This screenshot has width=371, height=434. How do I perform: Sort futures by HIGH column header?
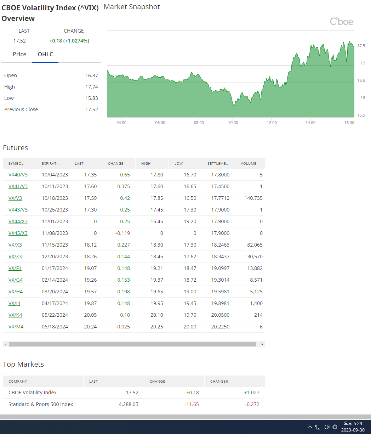click(152, 163)
